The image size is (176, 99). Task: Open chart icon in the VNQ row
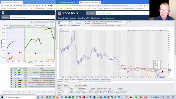pos(12,71)
